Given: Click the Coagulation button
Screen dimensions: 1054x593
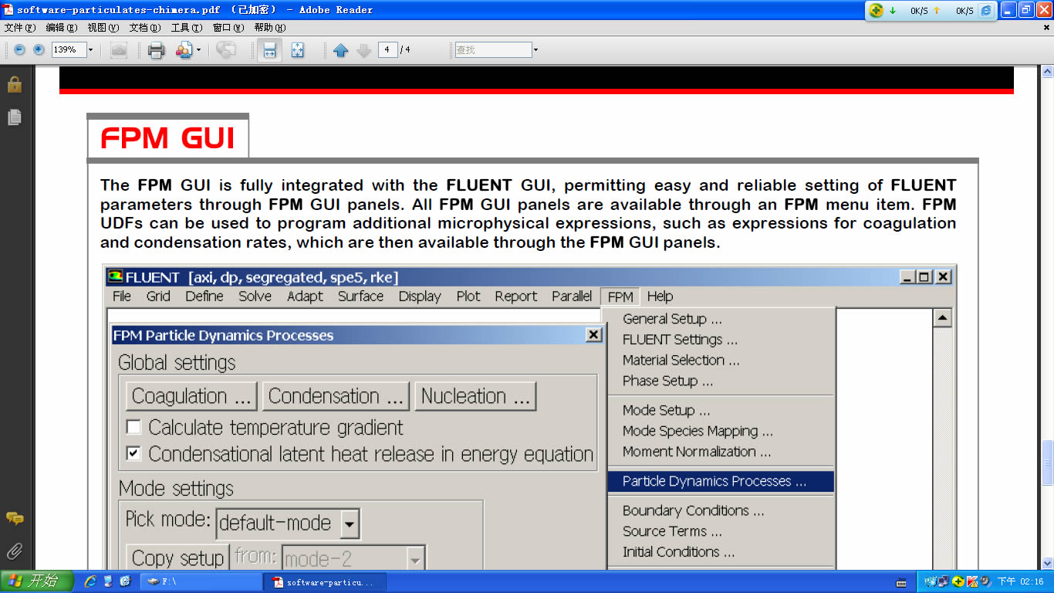Looking at the screenshot, I should [x=191, y=395].
